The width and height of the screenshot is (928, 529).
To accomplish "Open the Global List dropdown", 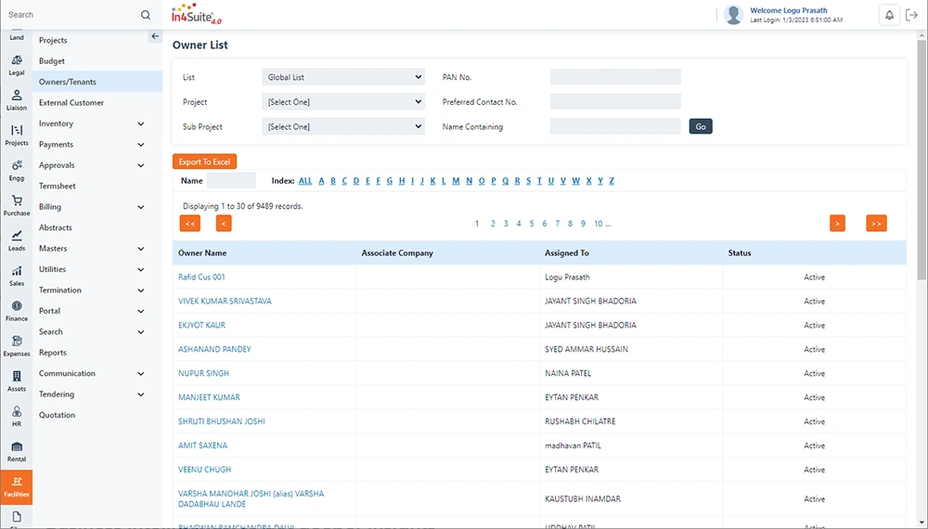I will pyautogui.click(x=343, y=77).
